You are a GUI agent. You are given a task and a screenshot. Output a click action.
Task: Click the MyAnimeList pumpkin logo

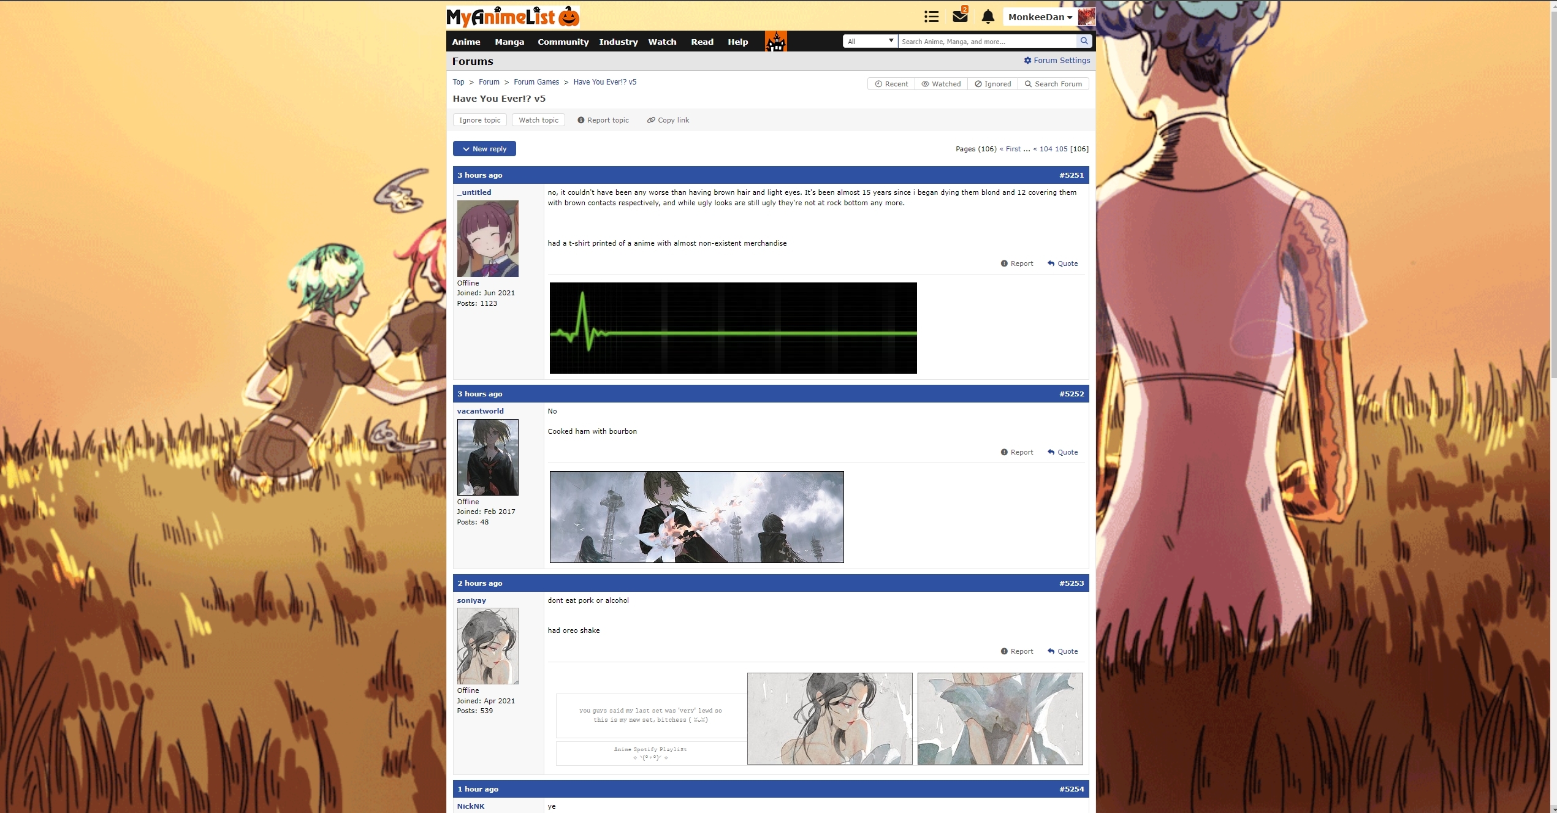pos(512,17)
